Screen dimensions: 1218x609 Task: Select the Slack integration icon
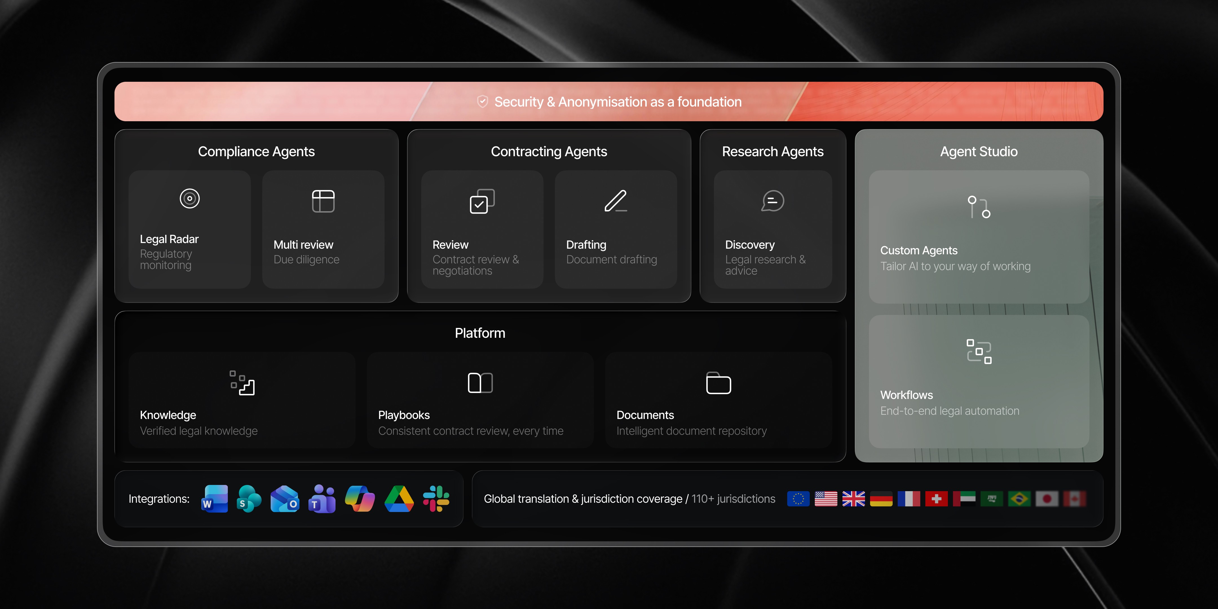point(436,499)
